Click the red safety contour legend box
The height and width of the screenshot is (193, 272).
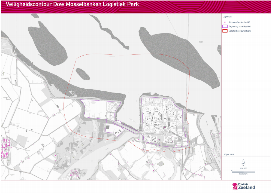[225, 31]
